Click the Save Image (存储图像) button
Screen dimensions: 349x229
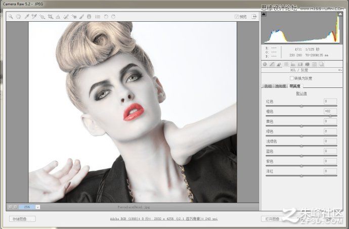pos(22,219)
